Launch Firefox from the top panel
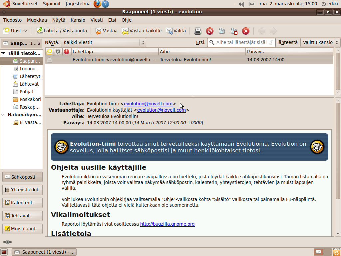341x256 pixels. point(97,4)
